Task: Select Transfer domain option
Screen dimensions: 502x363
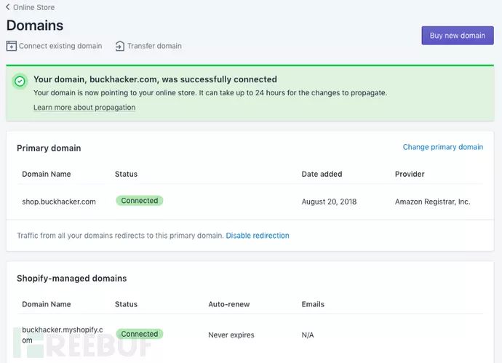Action: pyautogui.click(x=154, y=46)
